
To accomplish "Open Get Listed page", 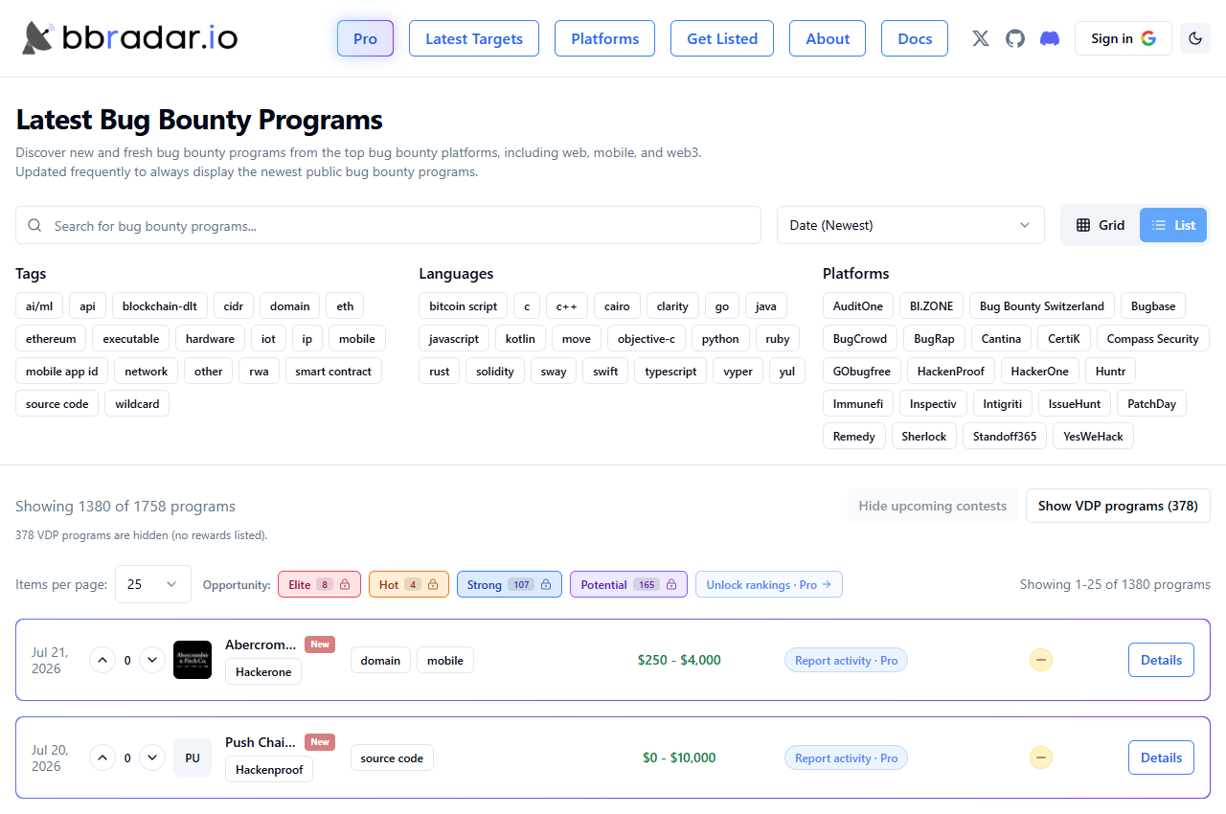I will 722,38.
